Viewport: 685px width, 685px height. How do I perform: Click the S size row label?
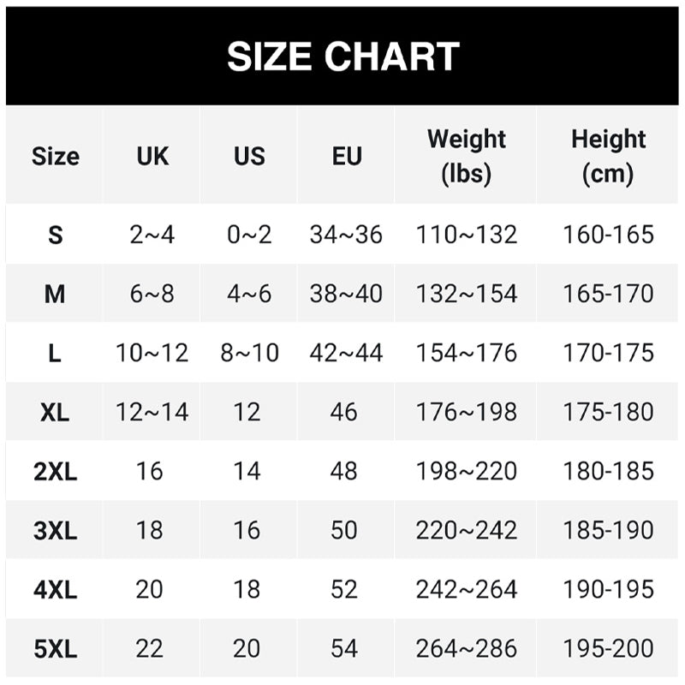tap(55, 235)
